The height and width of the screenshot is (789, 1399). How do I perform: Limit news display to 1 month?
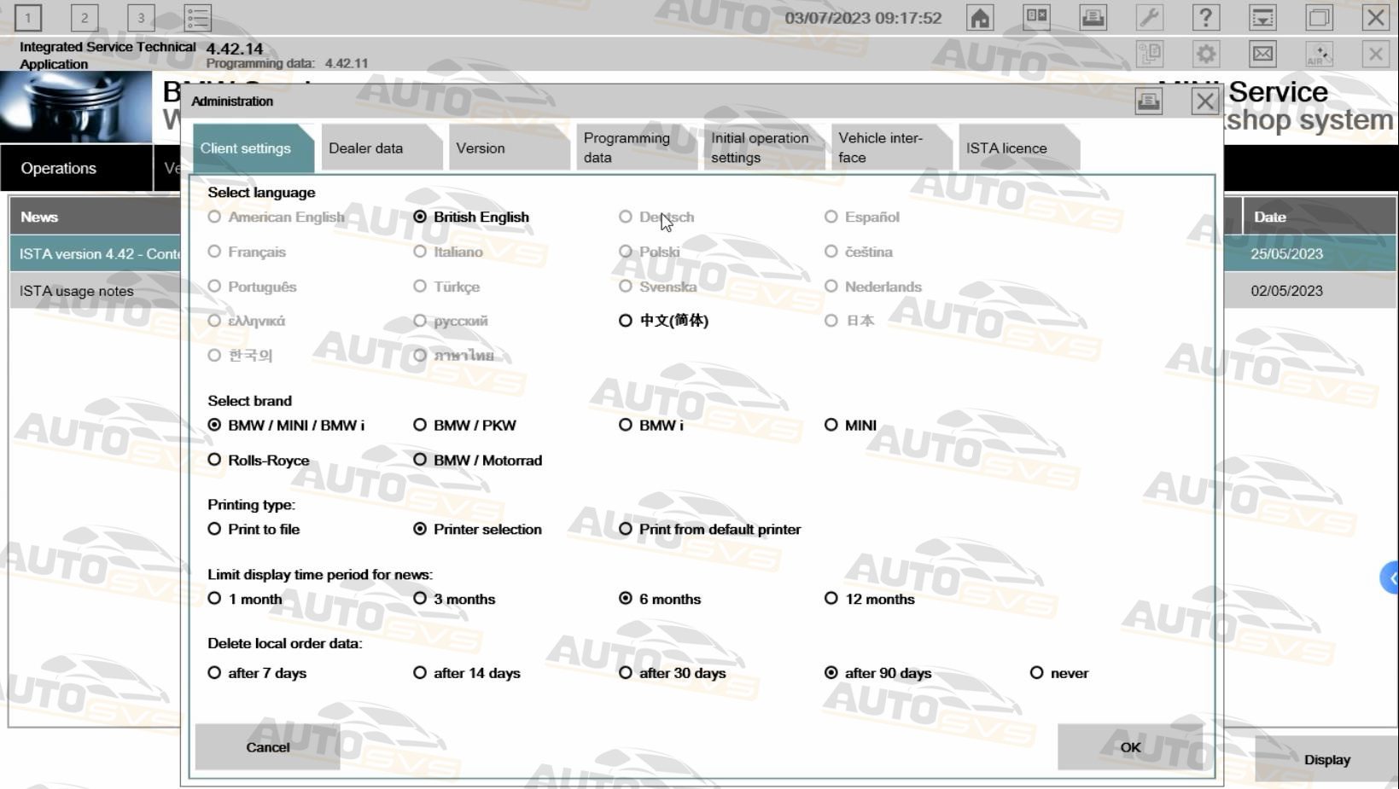(x=245, y=599)
